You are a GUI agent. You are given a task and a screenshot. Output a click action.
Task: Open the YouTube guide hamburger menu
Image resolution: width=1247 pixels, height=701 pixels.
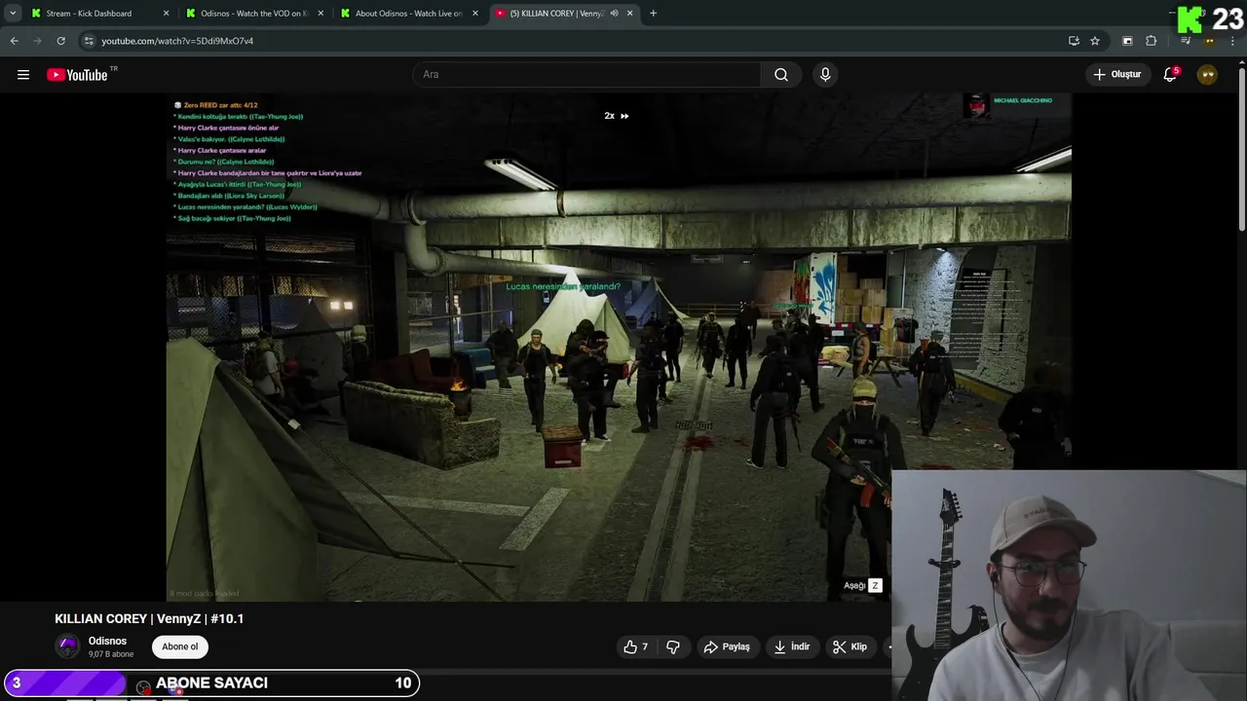pos(23,75)
